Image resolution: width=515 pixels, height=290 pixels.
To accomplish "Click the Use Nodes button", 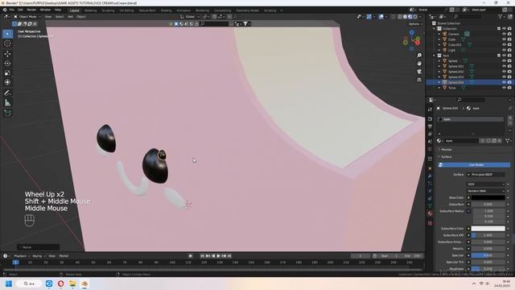I will click(474, 164).
